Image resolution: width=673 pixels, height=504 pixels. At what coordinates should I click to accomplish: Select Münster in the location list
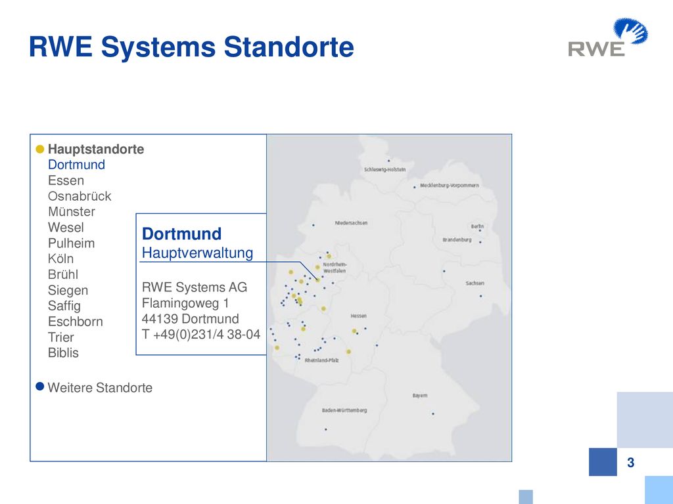pos(72,212)
